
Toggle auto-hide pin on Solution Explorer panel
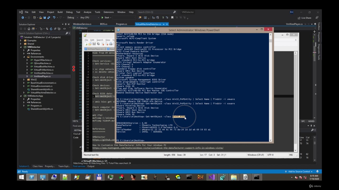[65, 24]
